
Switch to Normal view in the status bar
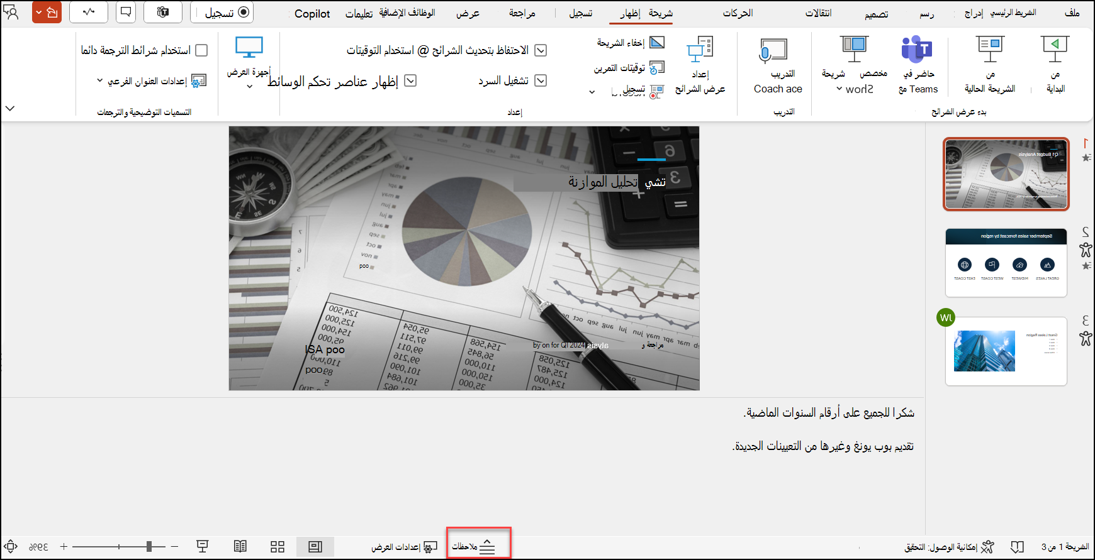point(315,547)
